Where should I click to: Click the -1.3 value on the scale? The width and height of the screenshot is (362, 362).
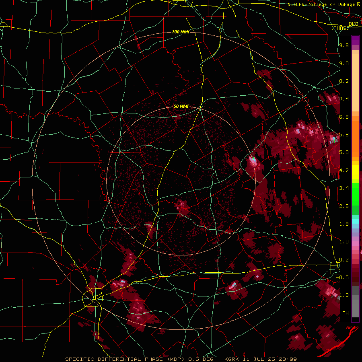click(342, 295)
